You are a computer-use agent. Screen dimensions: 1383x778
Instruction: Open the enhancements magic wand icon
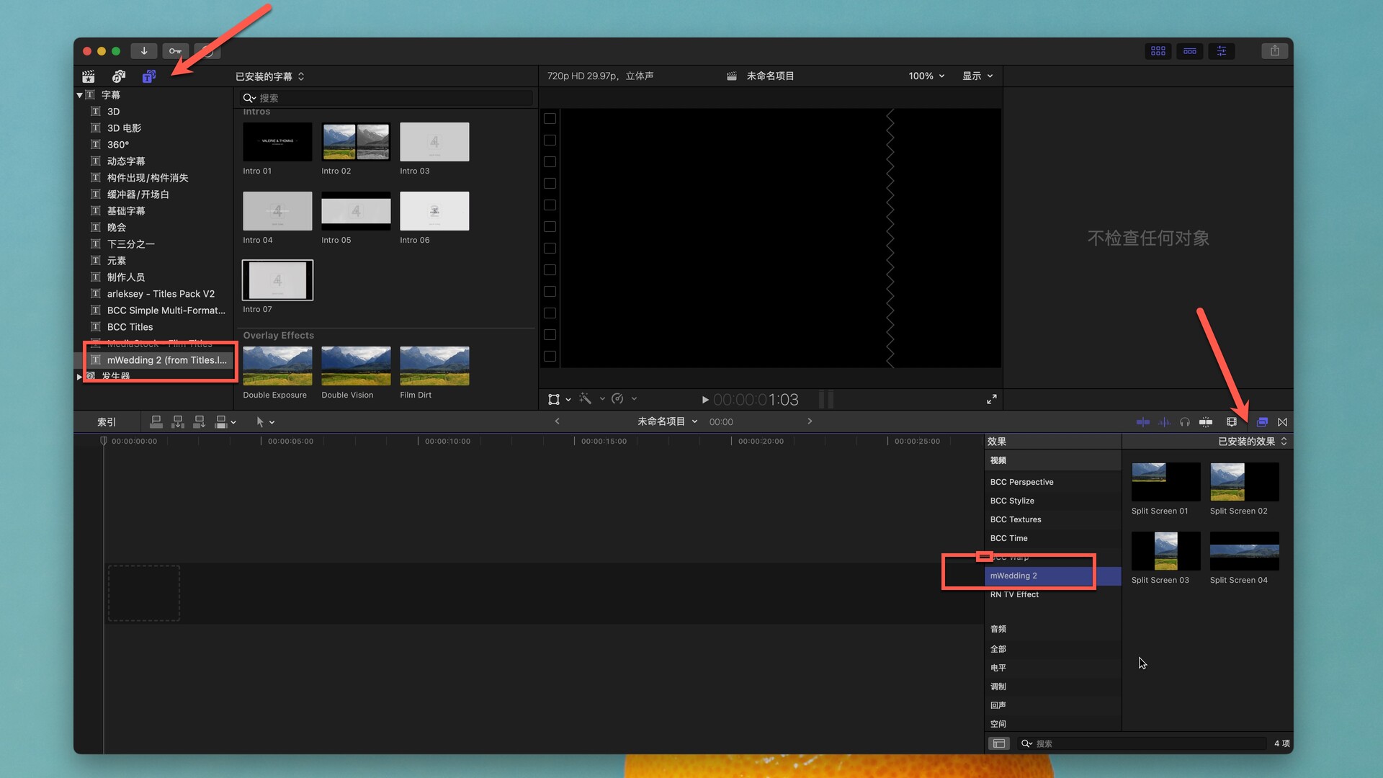(585, 398)
